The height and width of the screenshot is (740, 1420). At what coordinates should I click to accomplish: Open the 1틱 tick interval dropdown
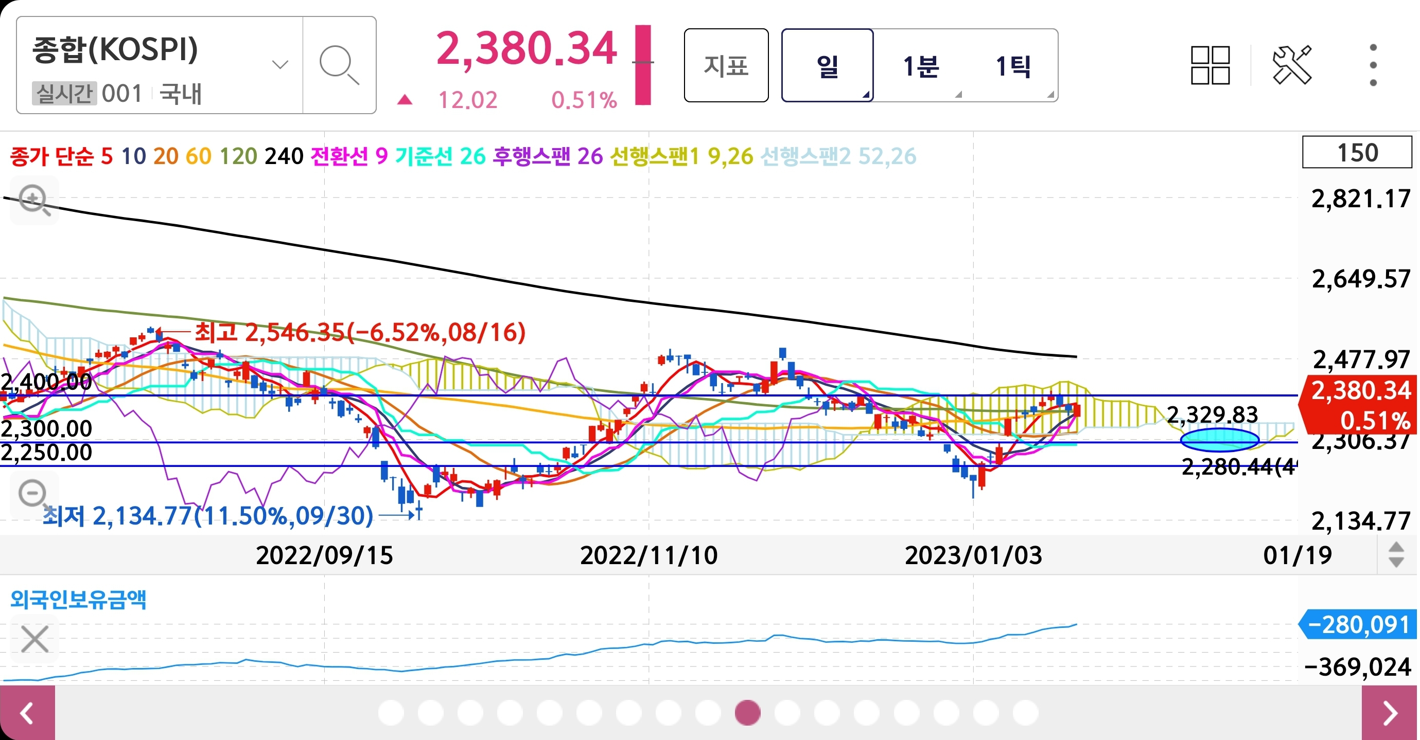1013,66
